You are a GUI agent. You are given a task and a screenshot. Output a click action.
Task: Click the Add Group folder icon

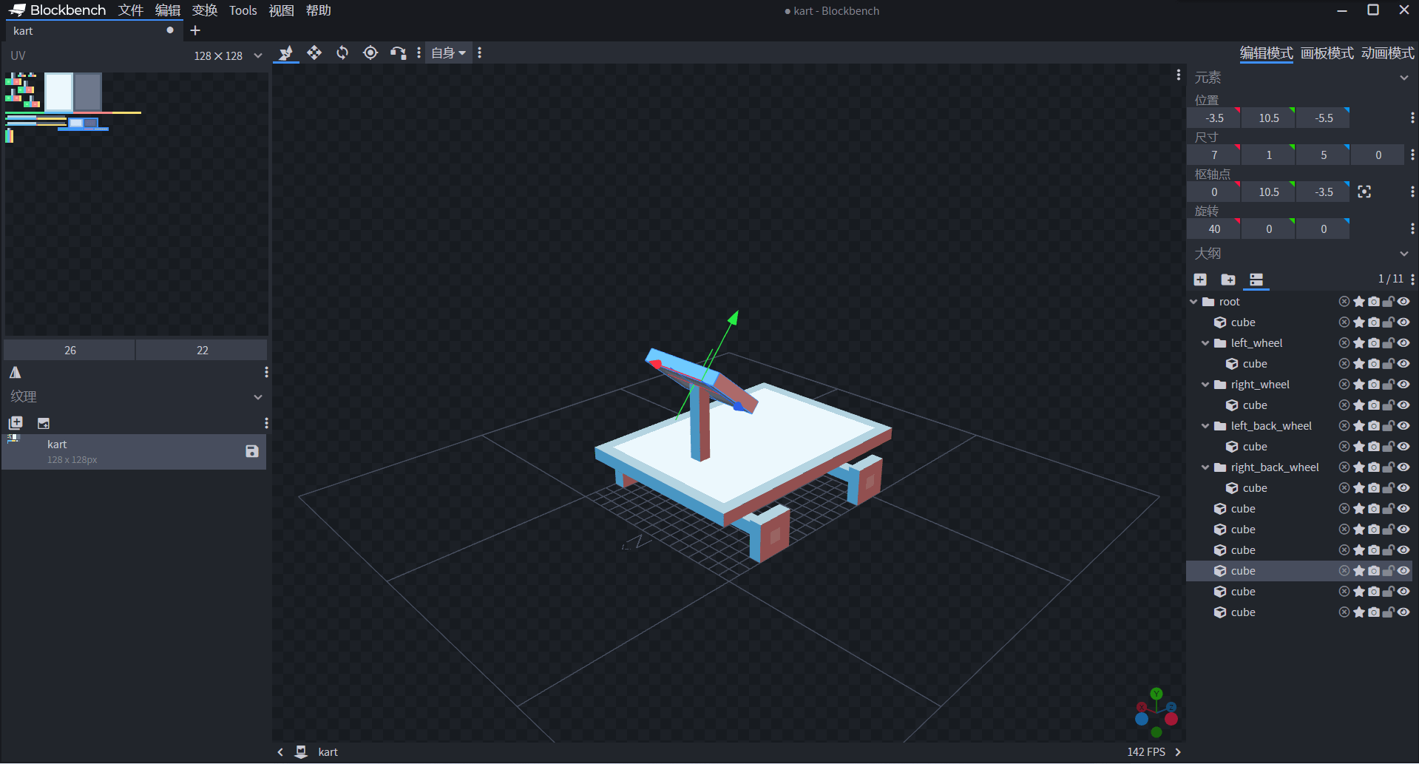1228,280
